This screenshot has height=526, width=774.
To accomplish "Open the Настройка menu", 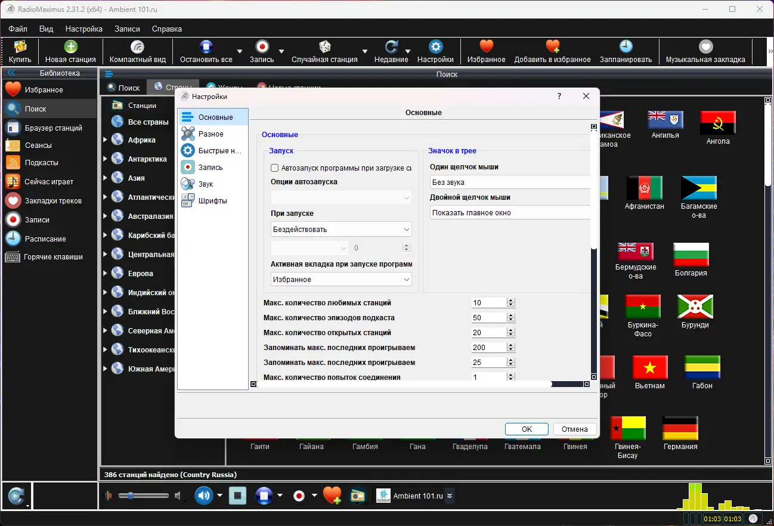I will pyautogui.click(x=84, y=29).
